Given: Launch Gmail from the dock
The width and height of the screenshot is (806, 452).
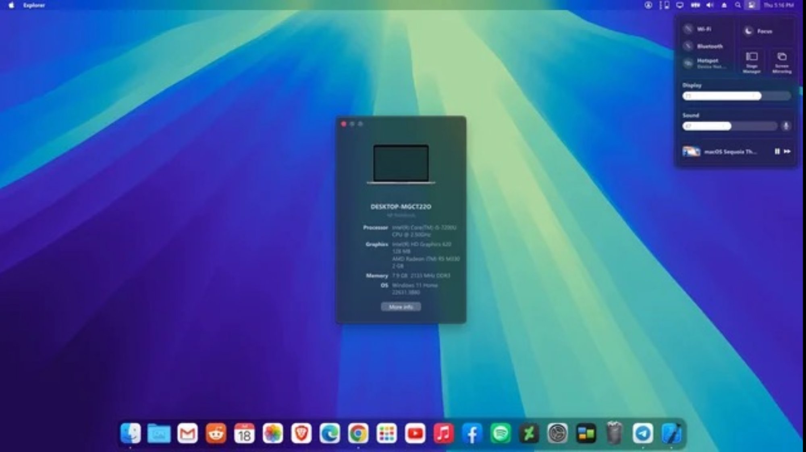Looking at the screenshot, I should 187,433.
